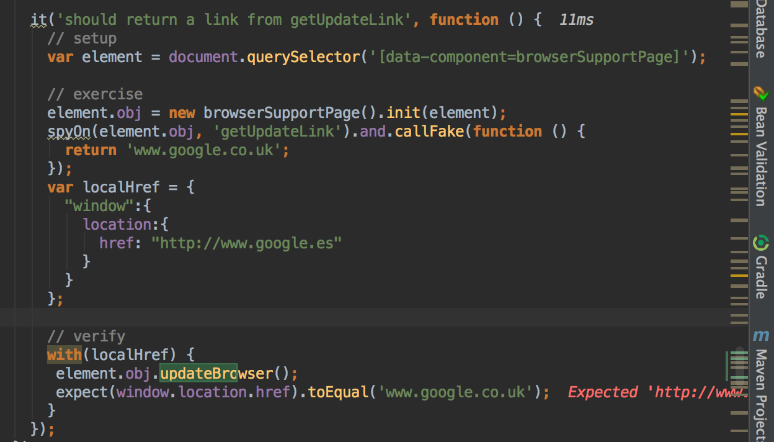The width and height of the screenshot is (774, 442).
Task: Click the browserSupportPage constructor name
Action: tap(282, 113)
